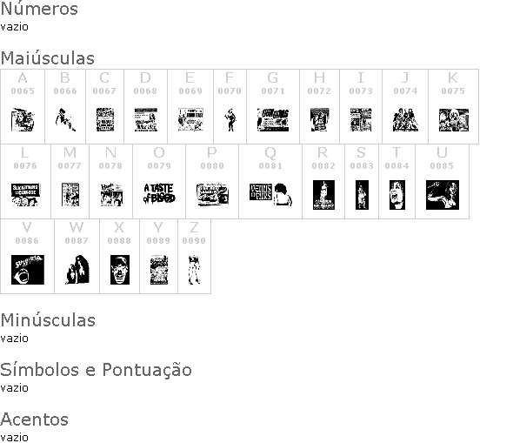
Task: Open the glyph under letter G 0071
Action: 273,120
